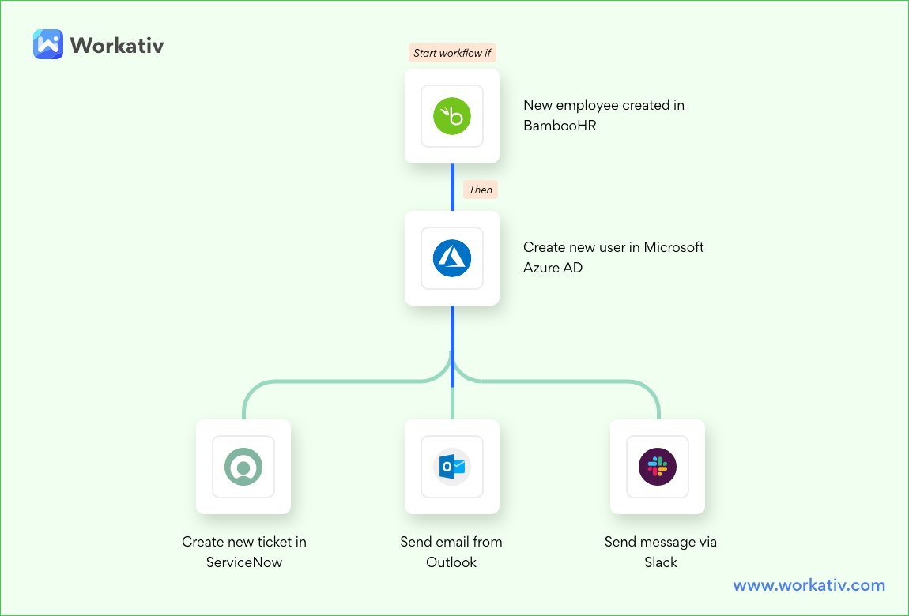Image resolution: width=909 pixels, height=616 pixels.
Task: Click the Workativ brand name text
Action: tap(117, 45)
